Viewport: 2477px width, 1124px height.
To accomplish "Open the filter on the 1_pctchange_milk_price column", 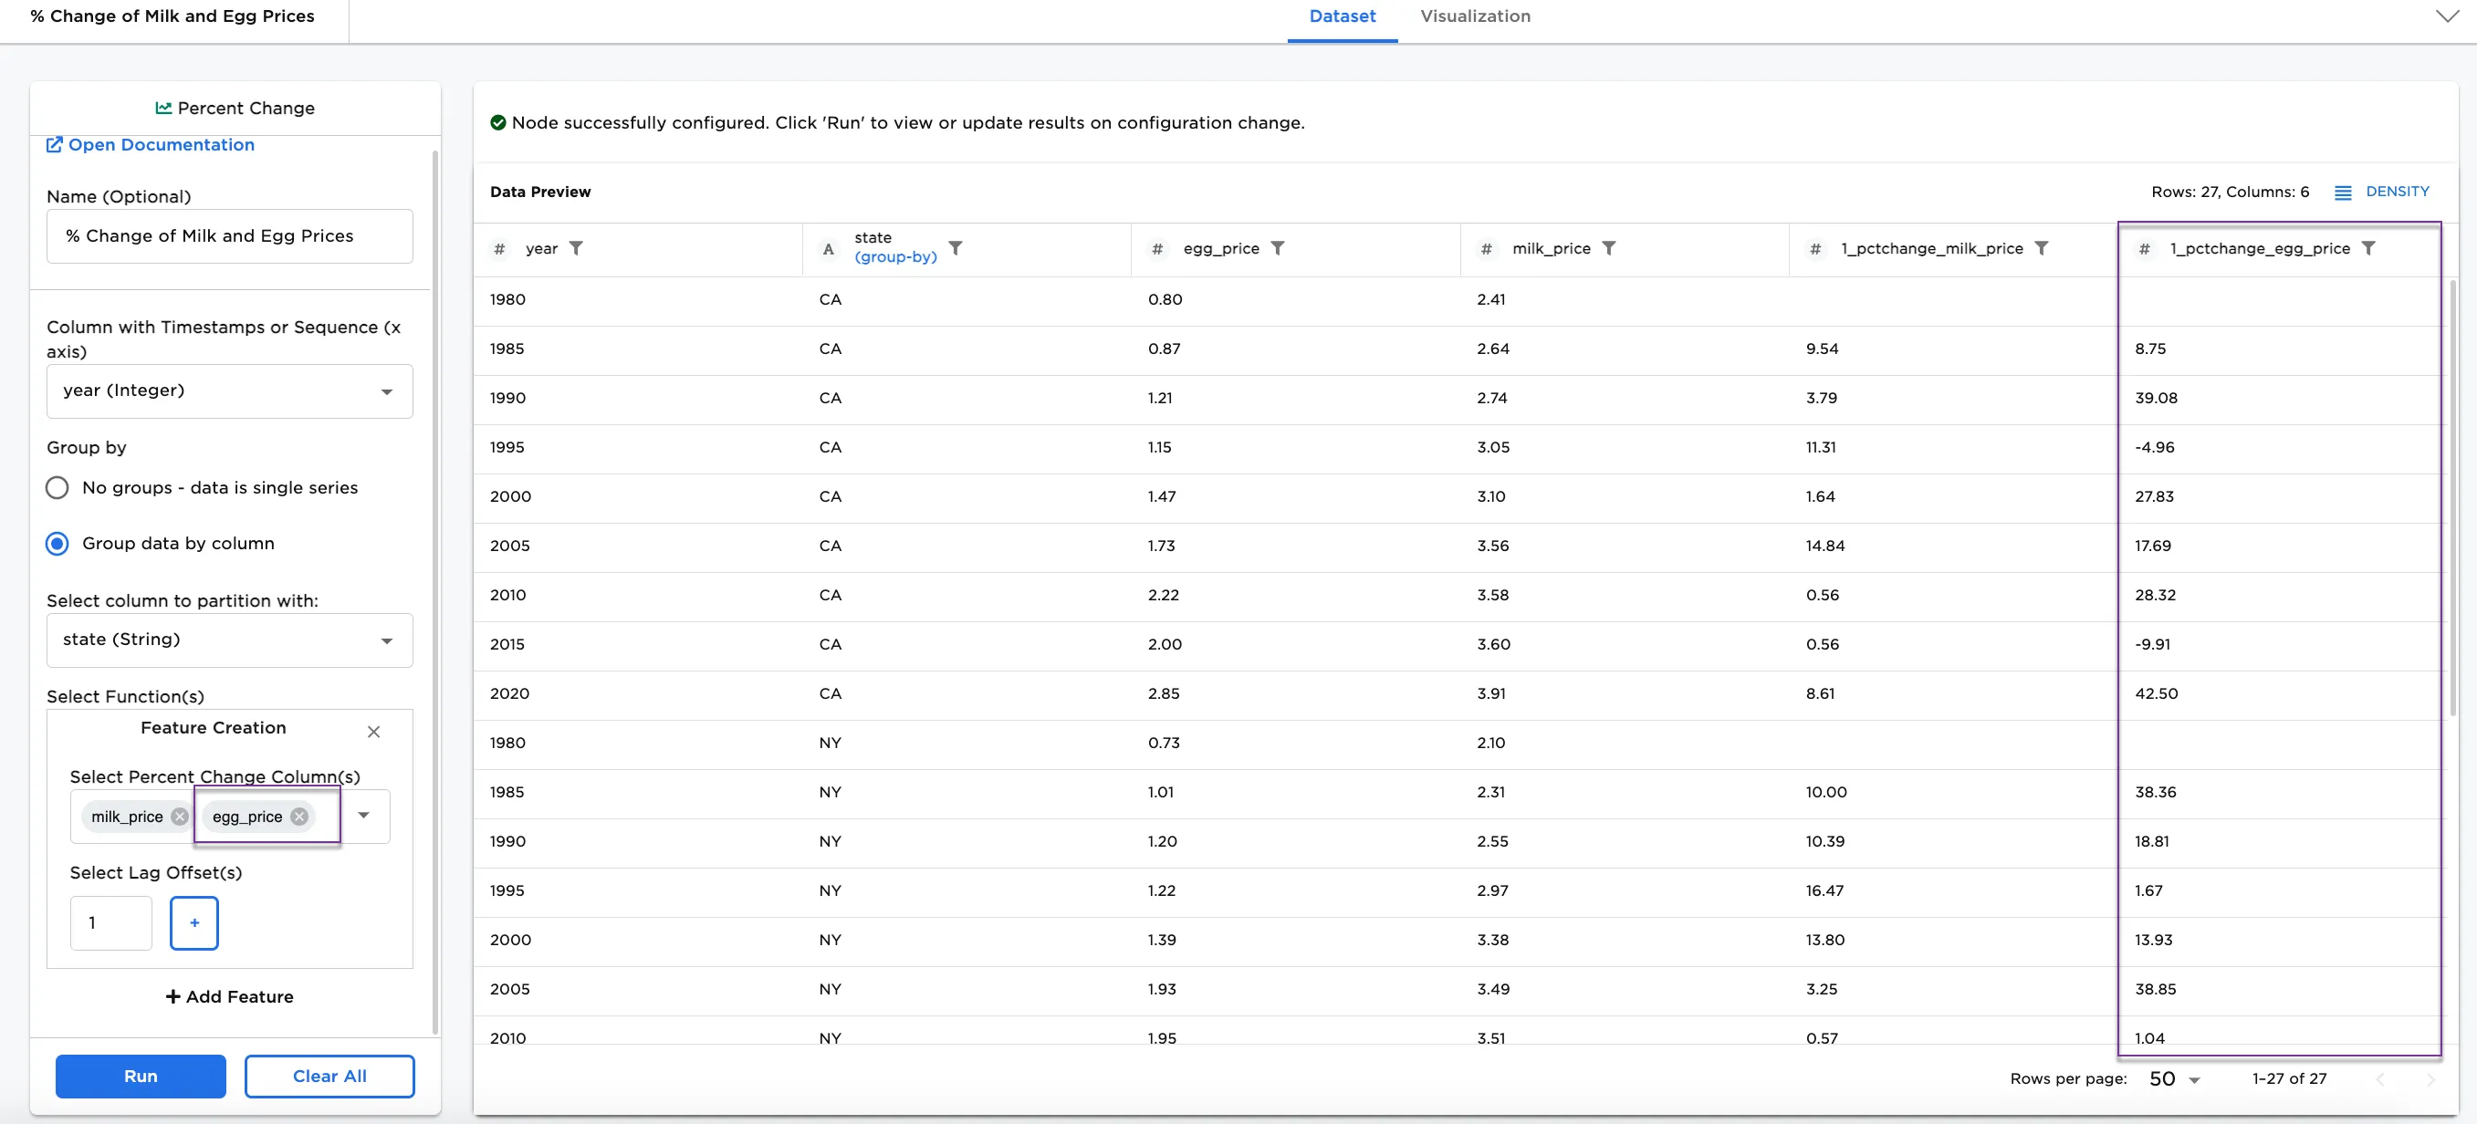I will point(2043,248).
